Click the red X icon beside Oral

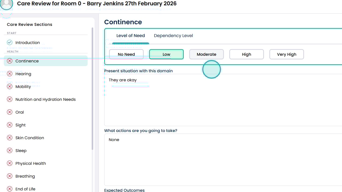[x=10, y=112]
